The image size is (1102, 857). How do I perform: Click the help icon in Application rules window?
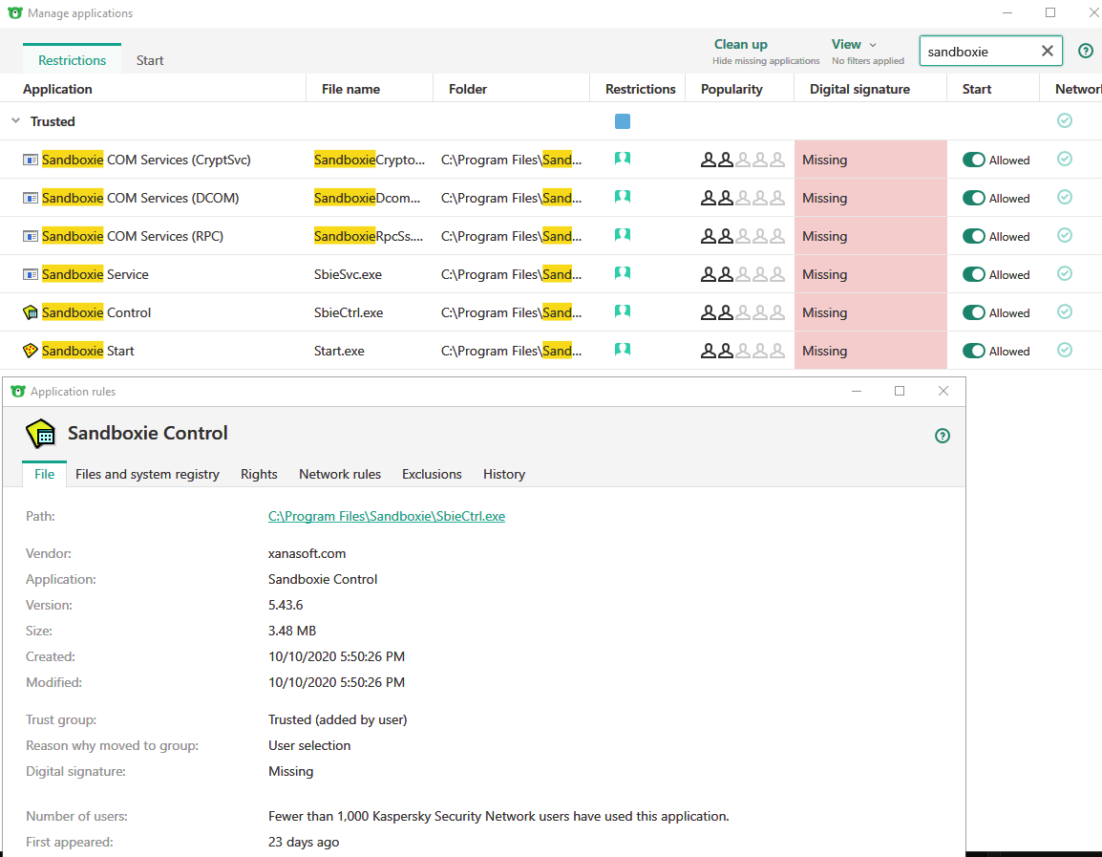(x=942, y=436)
